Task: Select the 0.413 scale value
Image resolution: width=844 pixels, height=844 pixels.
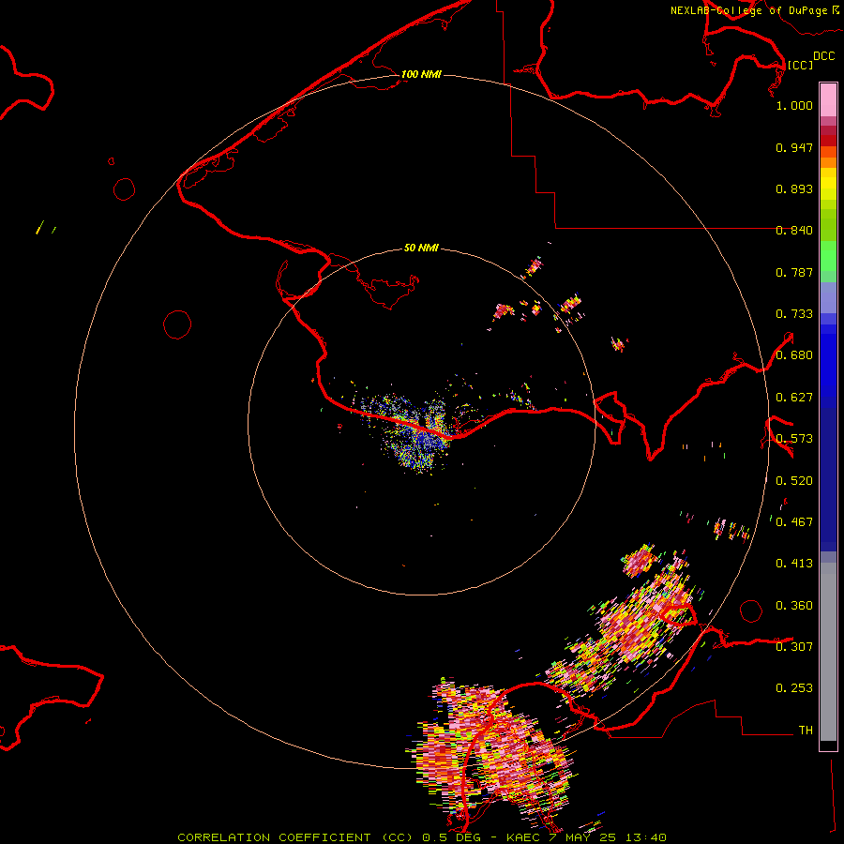Action: tap(794, 564)
